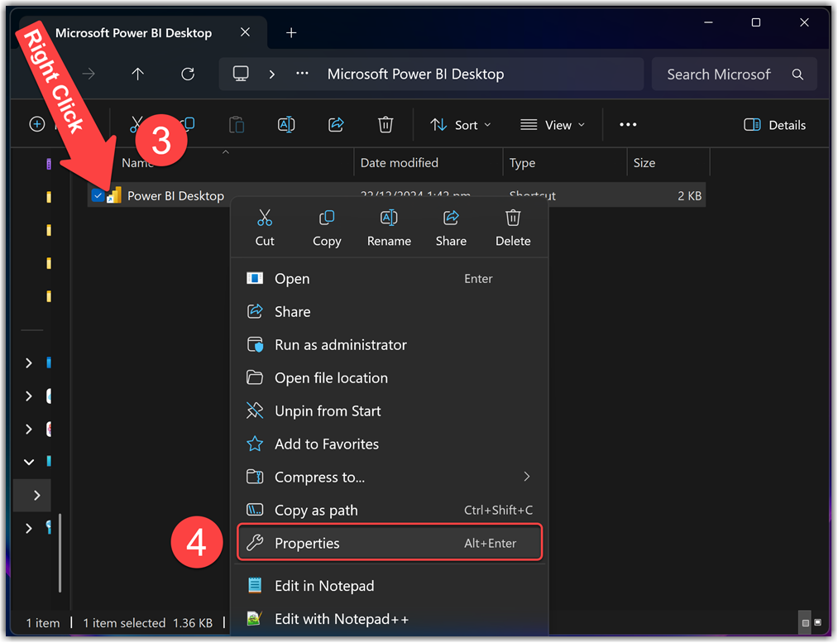Select the Microsoft Power BI Desktop tab
The image size is (838, 643).
point(134,32)
